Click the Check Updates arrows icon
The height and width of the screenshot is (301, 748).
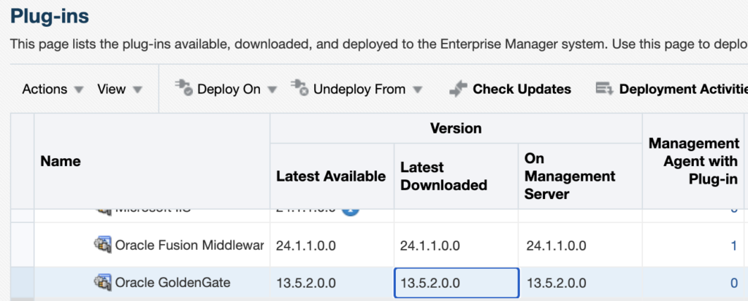[x=458, y=89]
